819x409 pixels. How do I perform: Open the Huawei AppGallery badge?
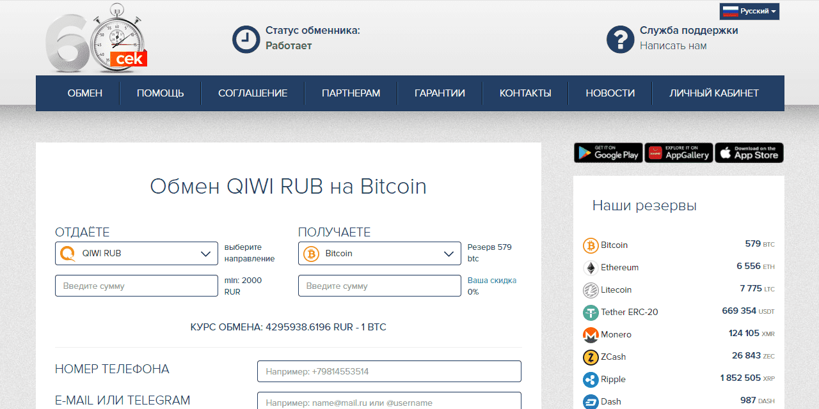678,153
